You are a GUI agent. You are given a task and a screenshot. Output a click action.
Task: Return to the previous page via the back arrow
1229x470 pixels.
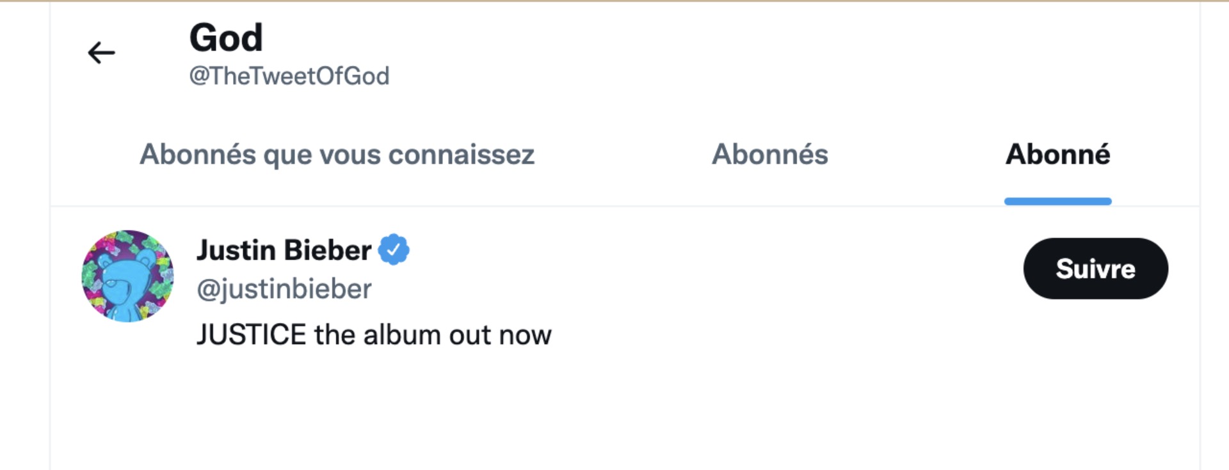pyautogui.click(x=101, y=52)
